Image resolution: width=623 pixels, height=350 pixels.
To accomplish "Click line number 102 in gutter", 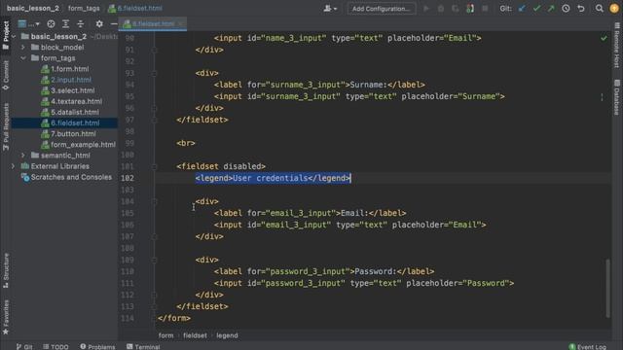I will (x=128, y=178).
